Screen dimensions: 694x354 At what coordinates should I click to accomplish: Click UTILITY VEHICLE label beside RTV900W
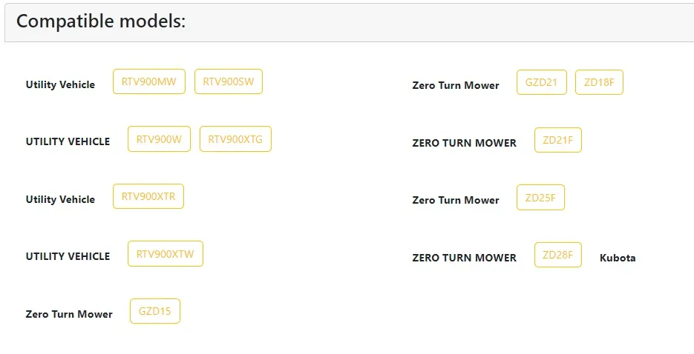[x=68, y=142]
